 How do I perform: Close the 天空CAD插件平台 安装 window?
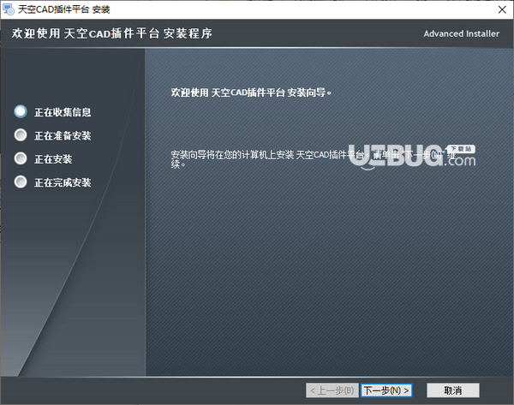pos(502,9)
